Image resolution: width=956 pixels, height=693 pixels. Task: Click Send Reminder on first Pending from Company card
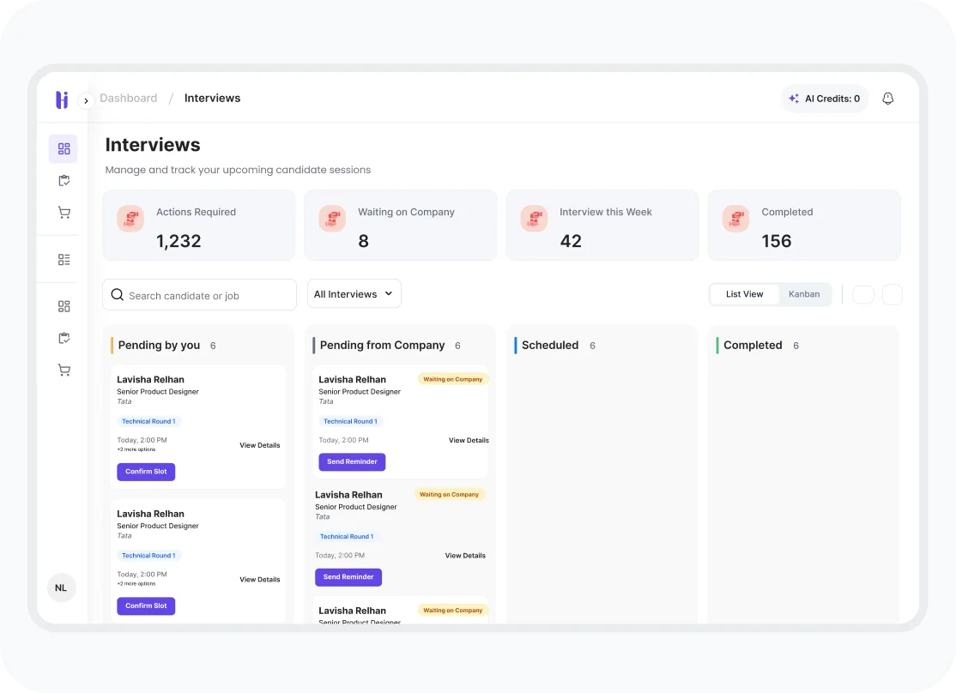(x=352, y=462)
